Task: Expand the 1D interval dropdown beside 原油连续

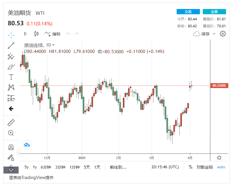Action: click(x=53, y=45)
